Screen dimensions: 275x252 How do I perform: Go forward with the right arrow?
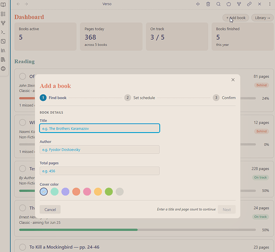click(26, 4)
